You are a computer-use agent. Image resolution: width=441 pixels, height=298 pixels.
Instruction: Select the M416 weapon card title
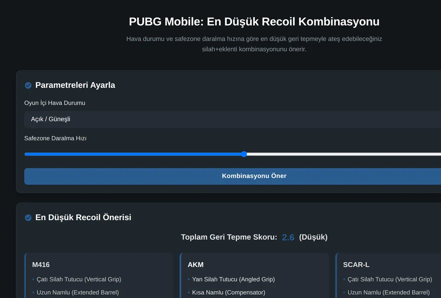41,265
